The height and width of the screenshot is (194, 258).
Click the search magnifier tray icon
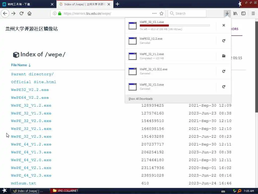click(x=239, y=191)
